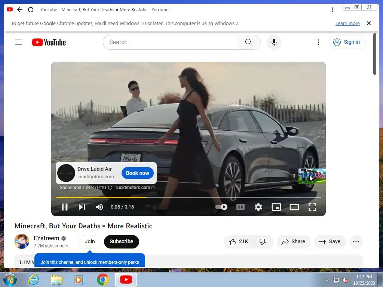Open Windows Media Player from the taskbar
Viewport: 383px width, 287px height.
click(79, 280)
